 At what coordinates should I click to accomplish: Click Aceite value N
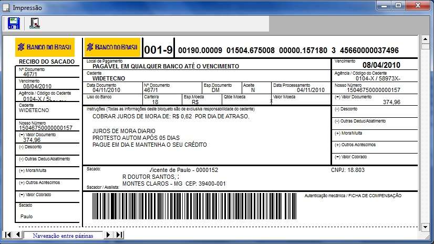(253, 90)
